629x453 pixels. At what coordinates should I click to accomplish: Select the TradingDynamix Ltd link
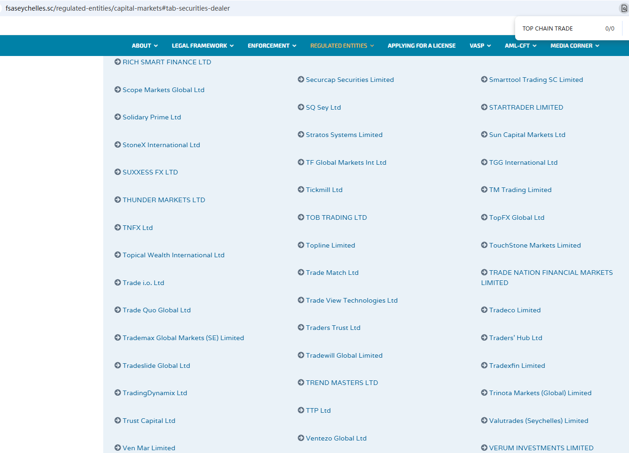(155, 393)
